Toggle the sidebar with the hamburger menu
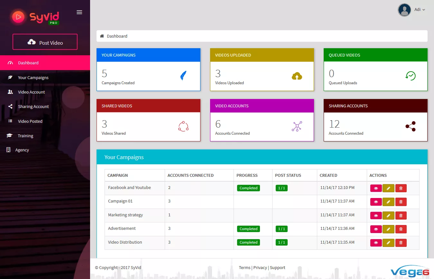This screenshot has height=279, width=434. click(79, 12)
